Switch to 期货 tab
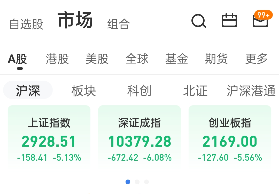This screenshot has height=194, width=279. [x=216, y=59]
